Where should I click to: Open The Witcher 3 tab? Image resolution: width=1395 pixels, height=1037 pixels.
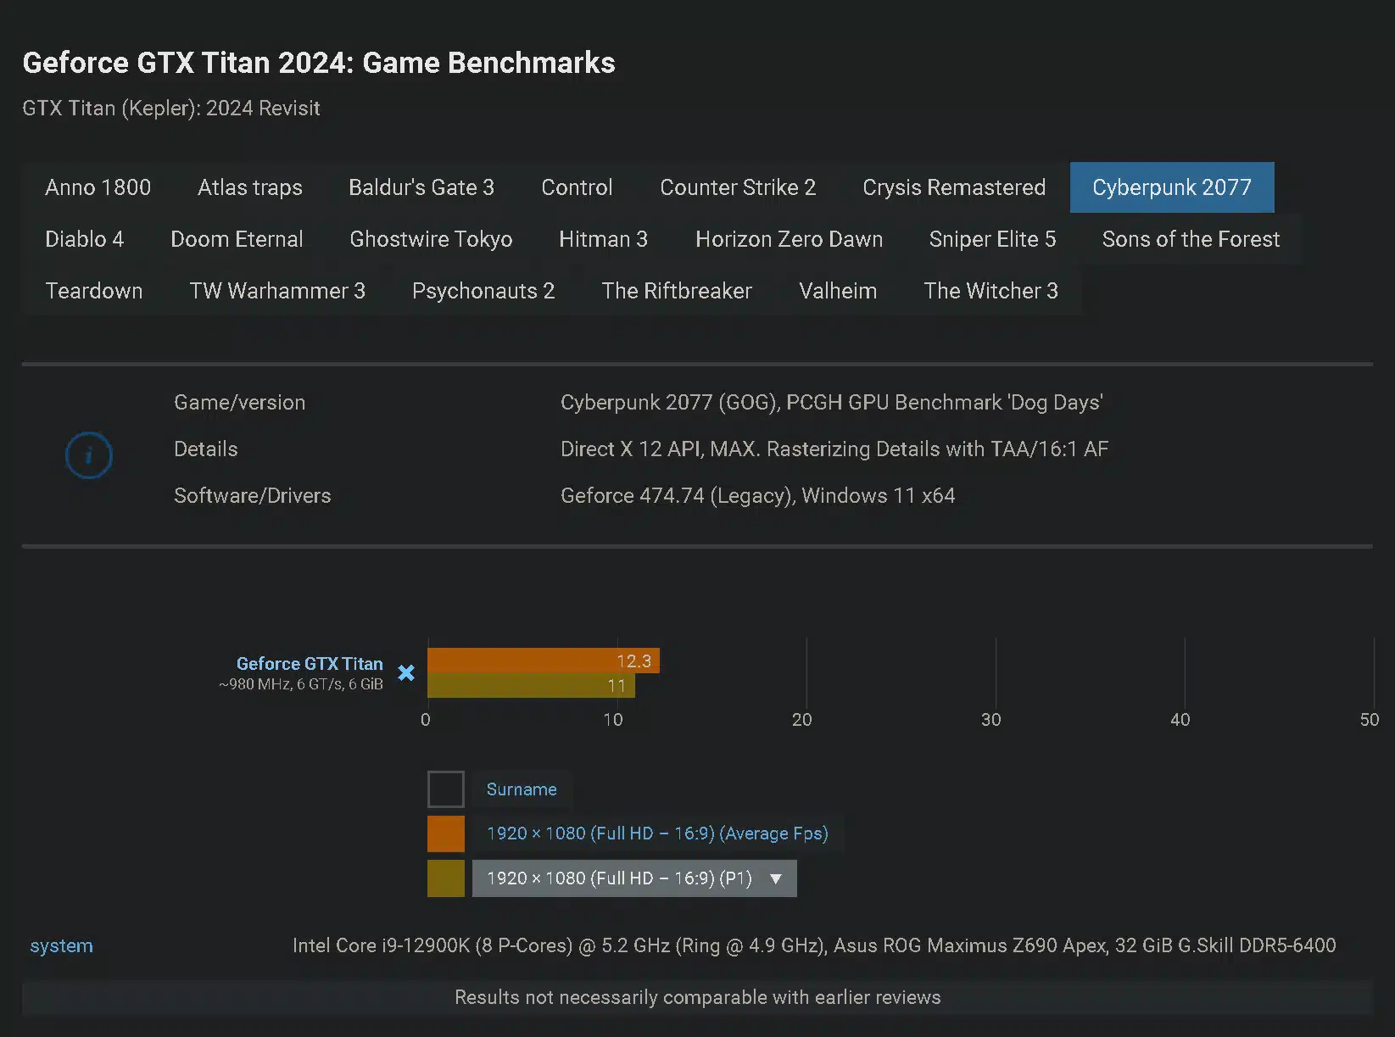tap(990, 291)
